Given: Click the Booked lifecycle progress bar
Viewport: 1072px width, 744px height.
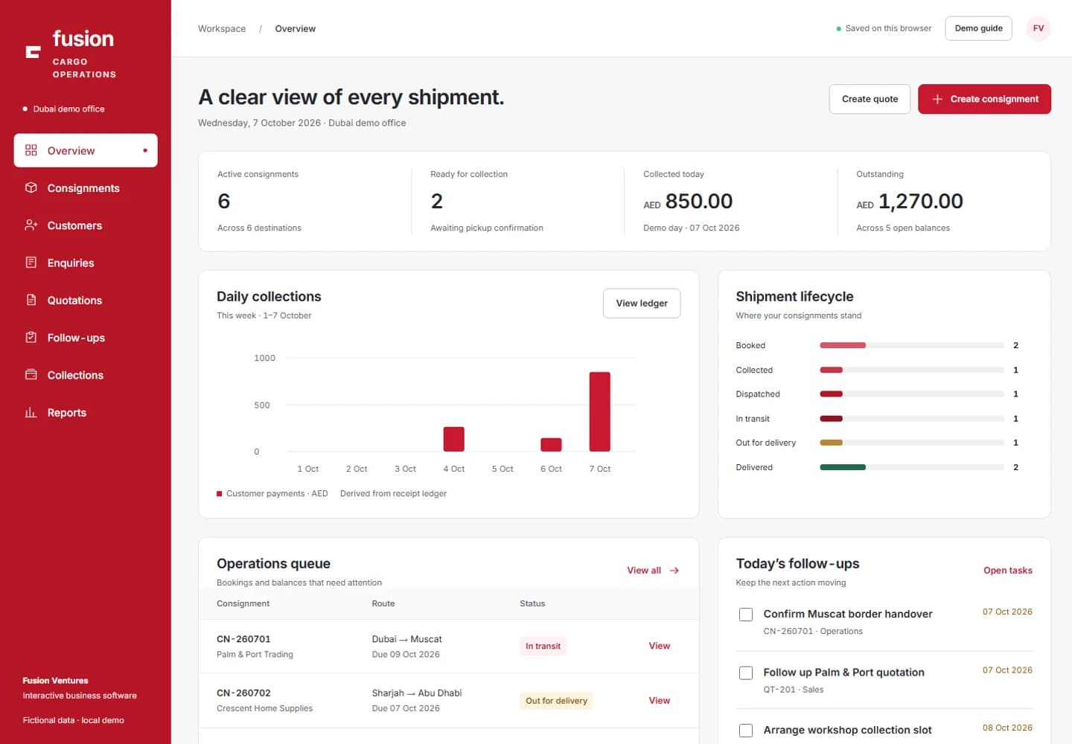Looking at the screenshot, I should tap(912, 345).
